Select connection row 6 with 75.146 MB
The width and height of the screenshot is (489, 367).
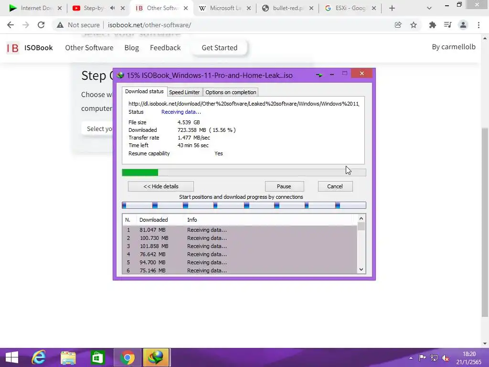pyautogui.click(x=240, y=270)
